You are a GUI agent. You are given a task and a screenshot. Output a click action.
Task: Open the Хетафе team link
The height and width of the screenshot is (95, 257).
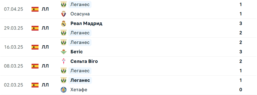(79, 90)
